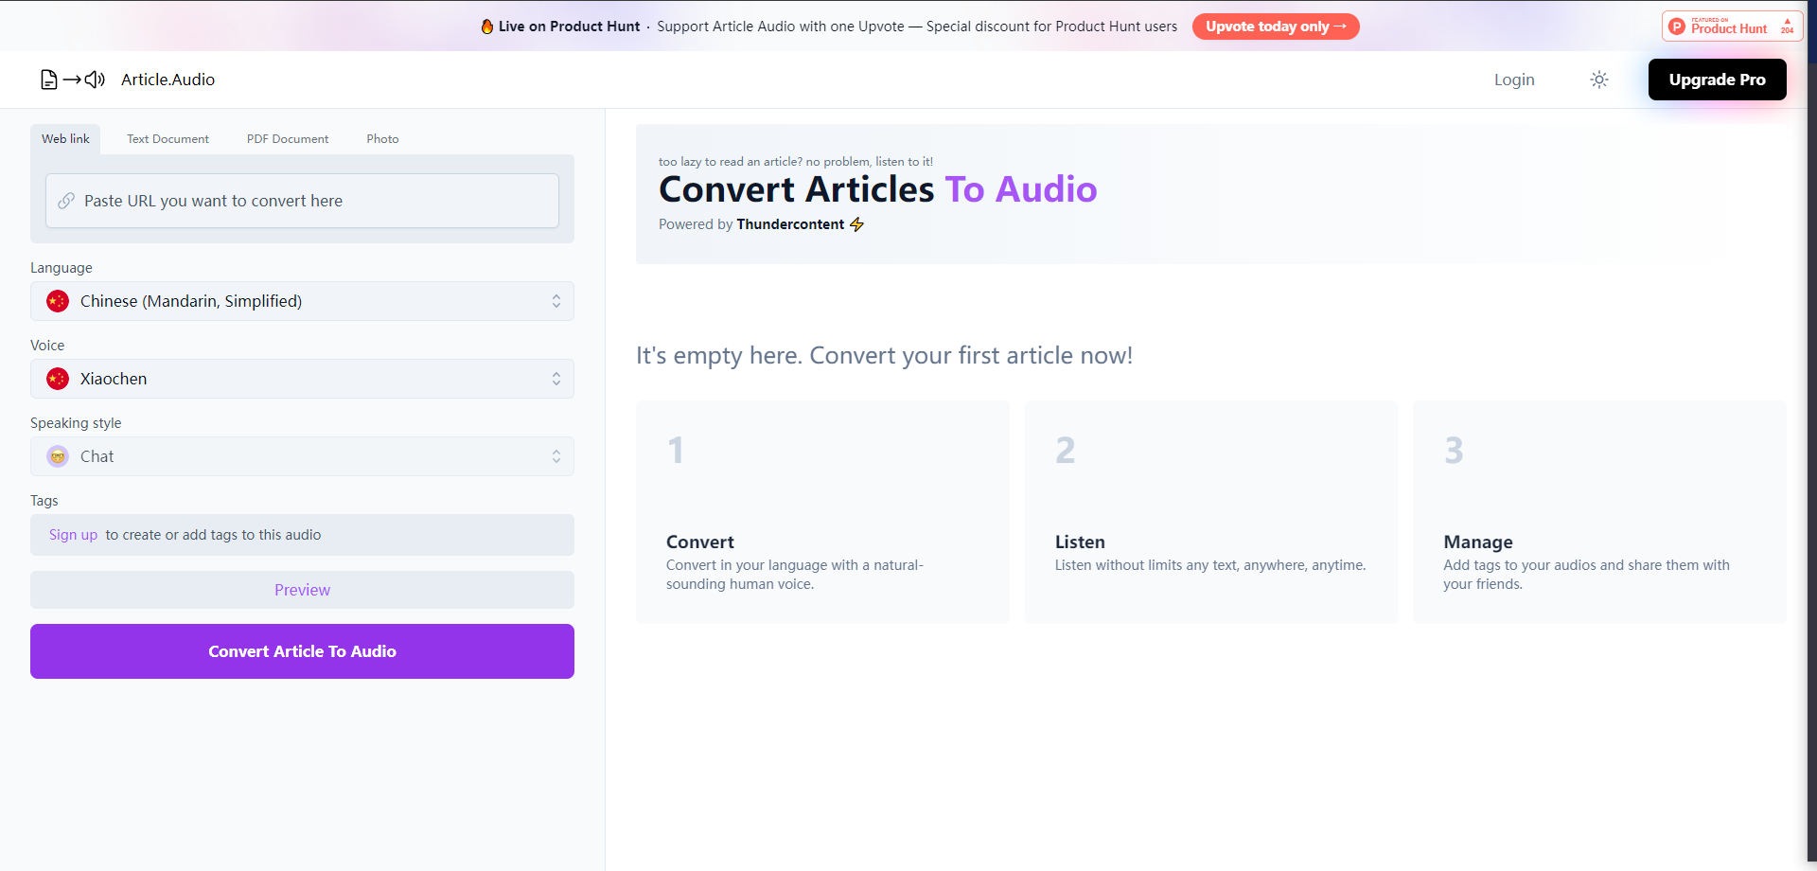Click the Paste URL input field

click(302, 201)
